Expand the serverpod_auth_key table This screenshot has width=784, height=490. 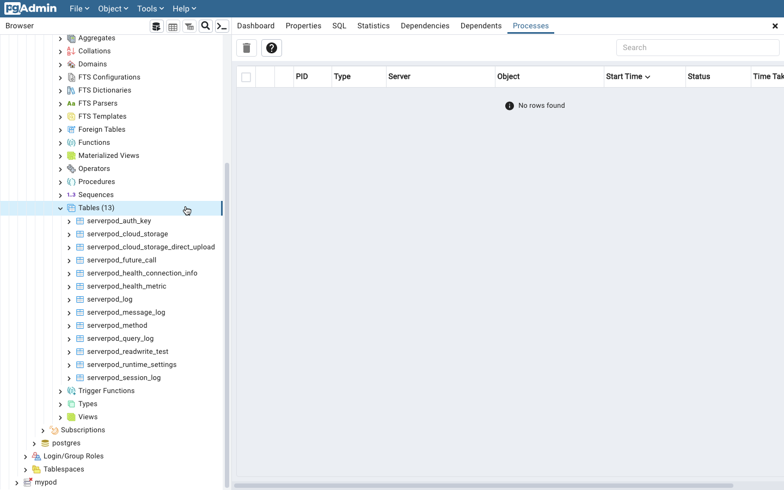[x=69, y=222]
